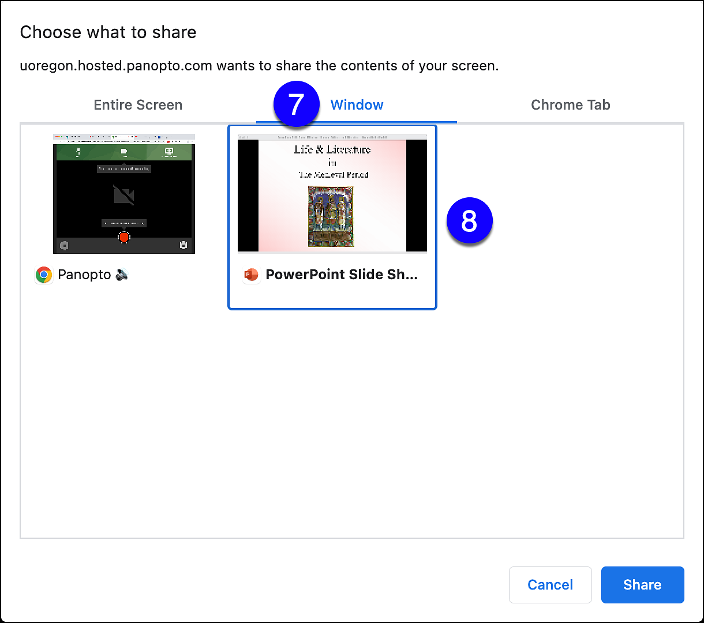Switch to the Chrome Tab option
The height and width of the screenshot is (623, 704).
point(570,104)
